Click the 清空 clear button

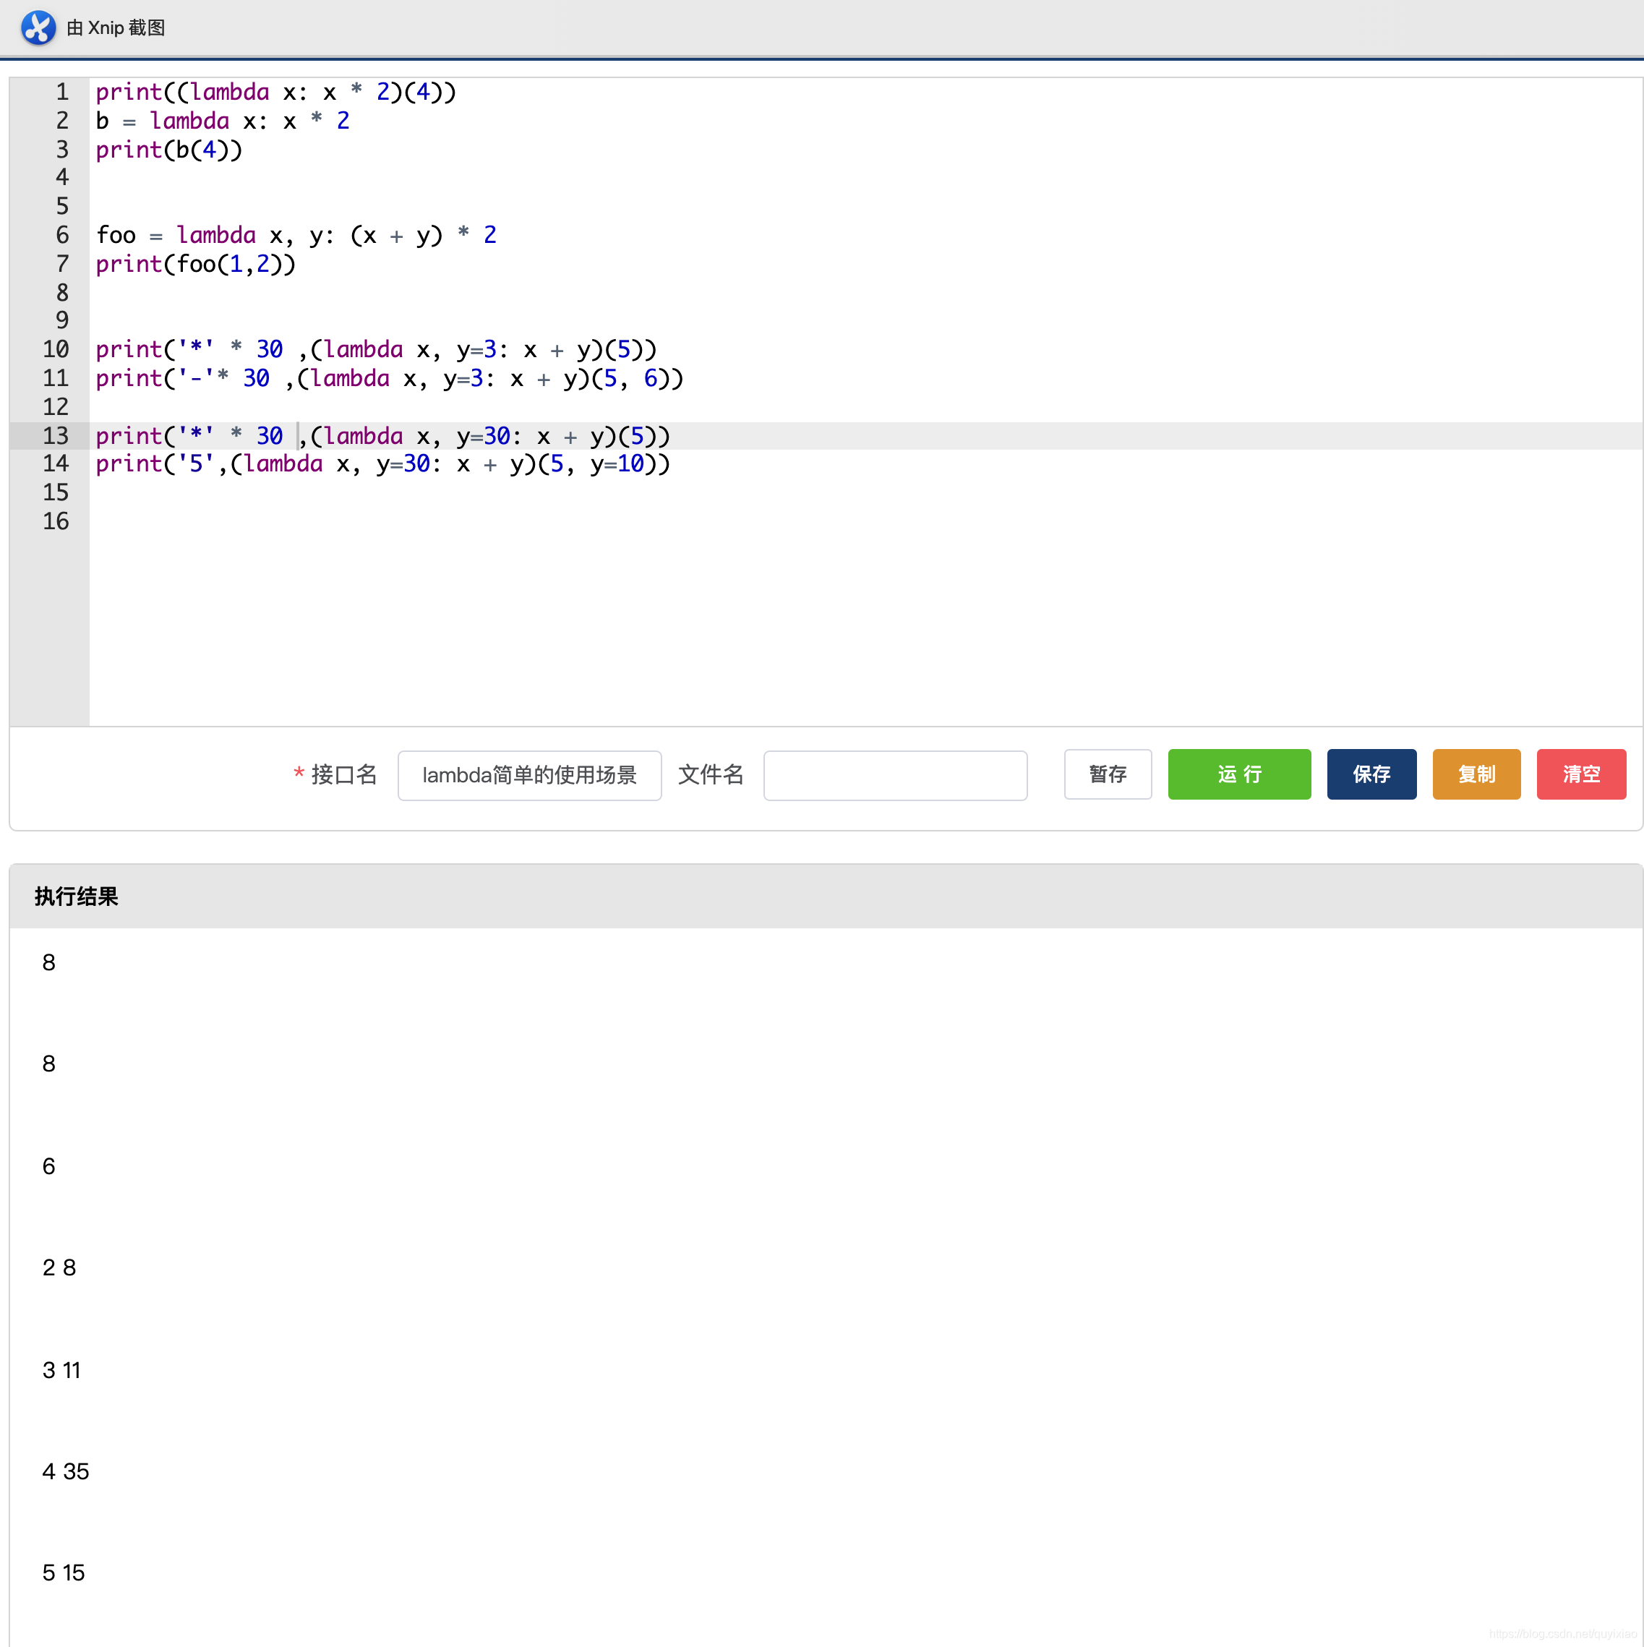point(1581,774)
